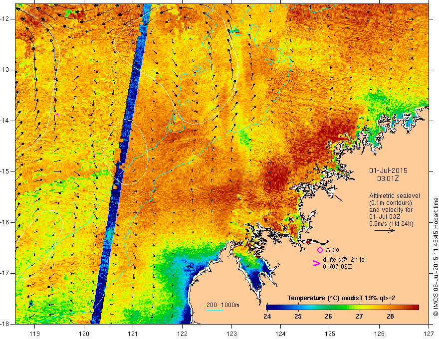This screenshot has height=339, width=439.
Task: Click the '24' colorbar tick value
Action: [267, 317]
